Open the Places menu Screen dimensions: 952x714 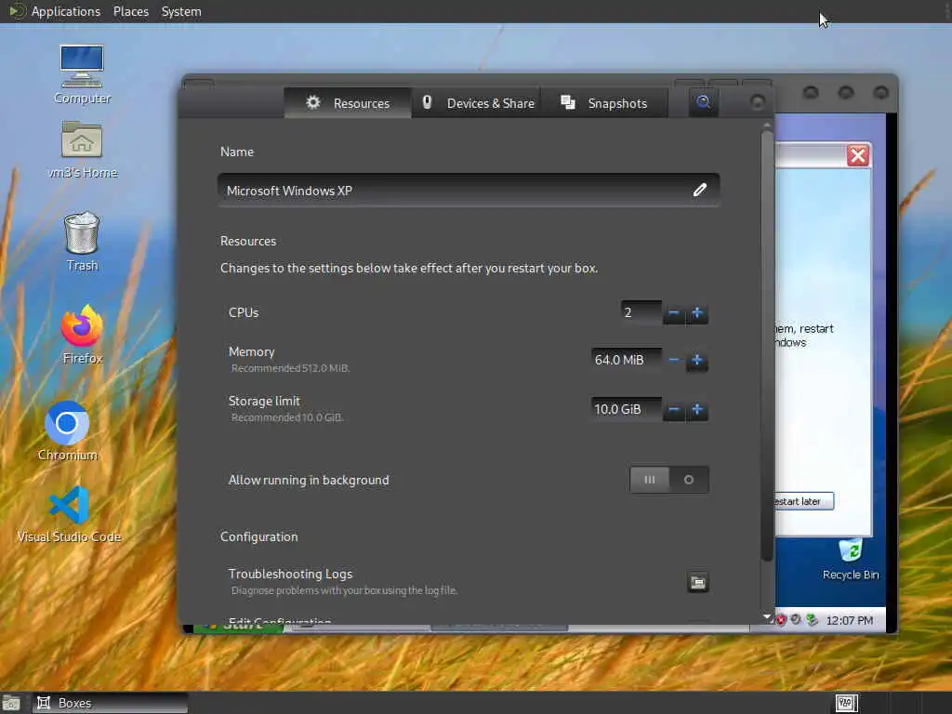[x=130, y=11]
